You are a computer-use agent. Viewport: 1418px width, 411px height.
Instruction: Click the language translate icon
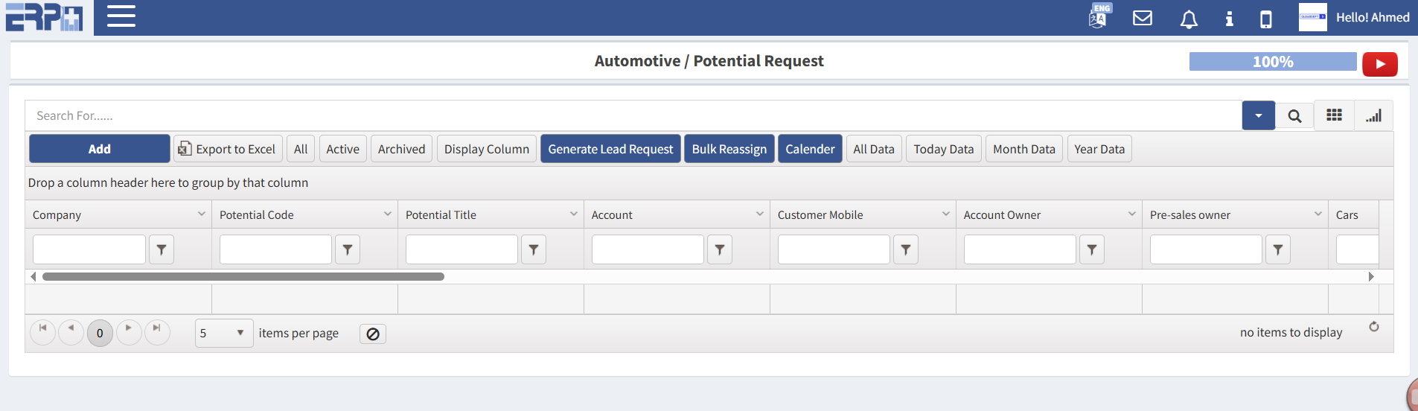point(1099,16)
